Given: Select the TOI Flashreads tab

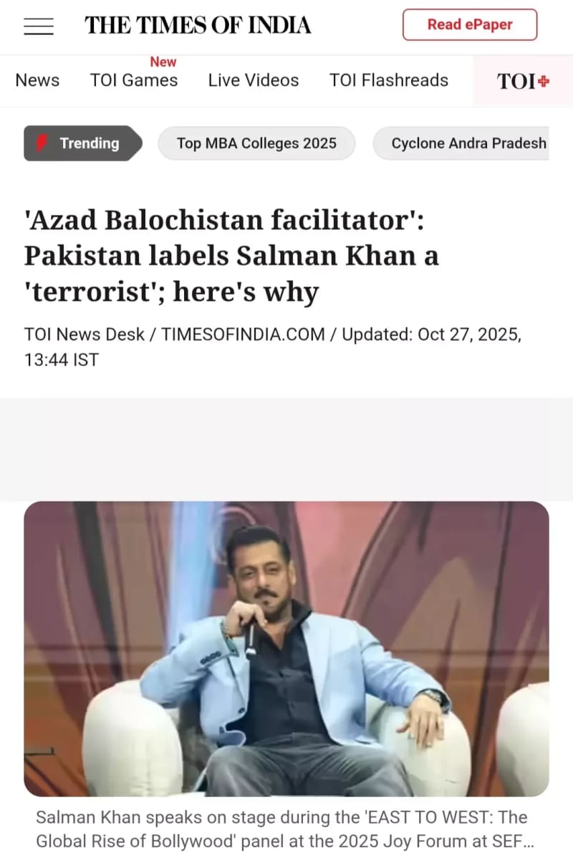Looking at the screenshot, I should click(x=389, y=80).
